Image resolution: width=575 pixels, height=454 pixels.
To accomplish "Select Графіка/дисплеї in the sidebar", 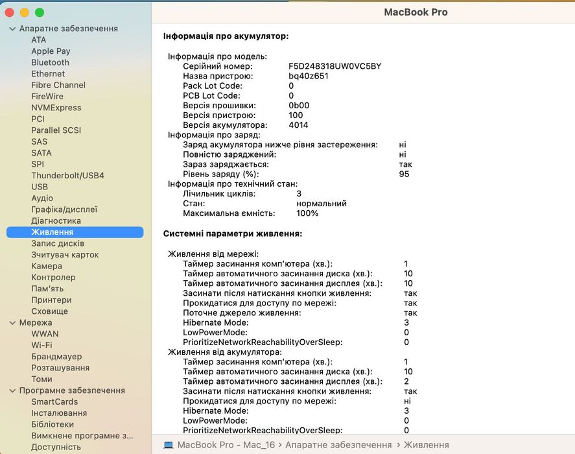I will 64,209.
